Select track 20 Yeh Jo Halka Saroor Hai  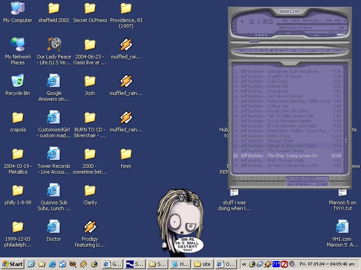click(x=287, y=116)
